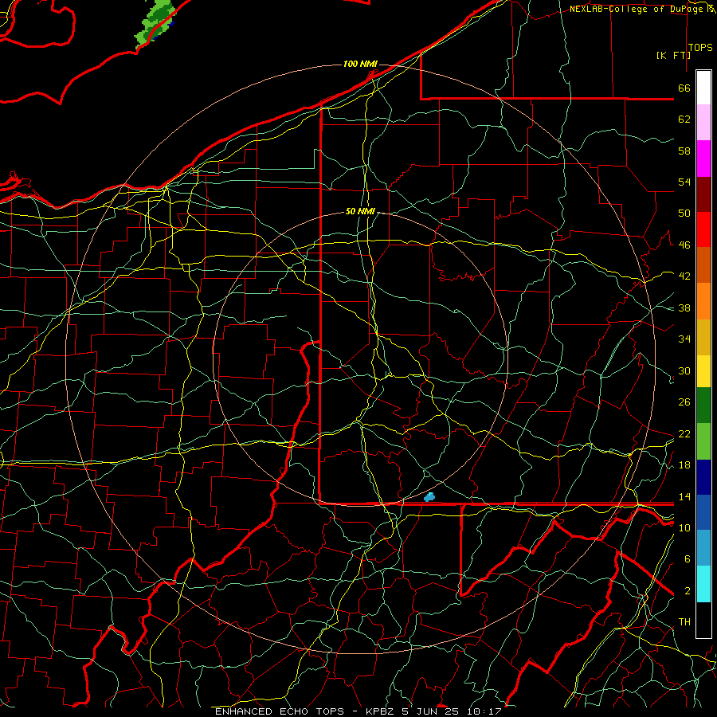The height and width of the screenshot is (717, 717).
Task: Click the navy legend swatch near 18
Action: (703, 477)
